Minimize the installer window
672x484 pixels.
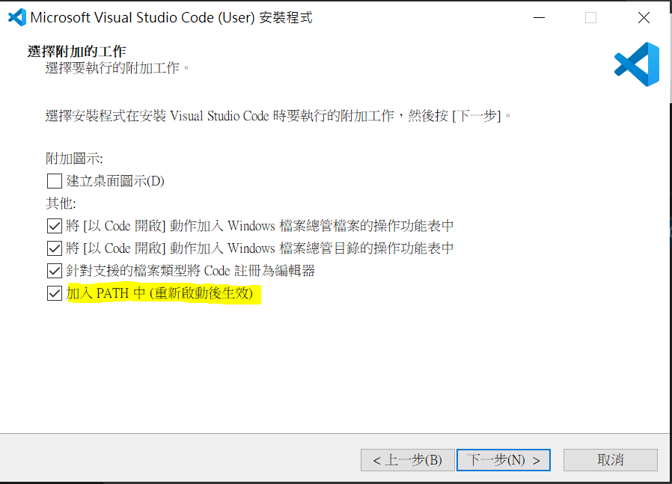539,17
